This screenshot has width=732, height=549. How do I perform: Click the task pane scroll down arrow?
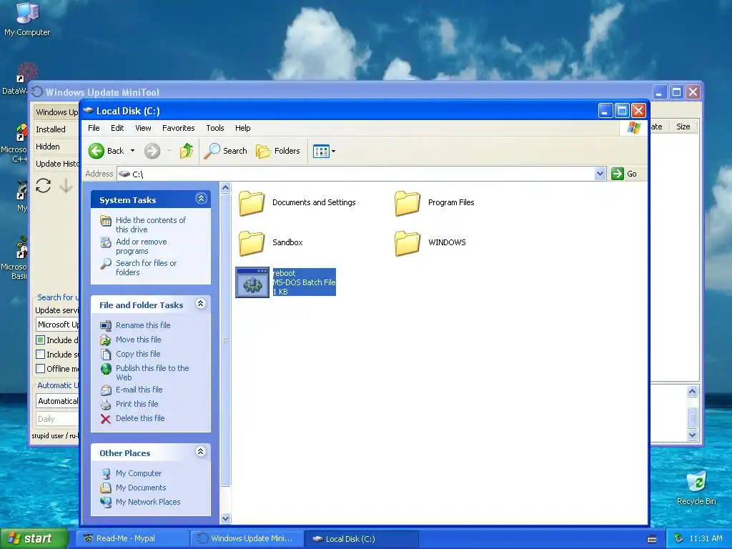[225, 518]
